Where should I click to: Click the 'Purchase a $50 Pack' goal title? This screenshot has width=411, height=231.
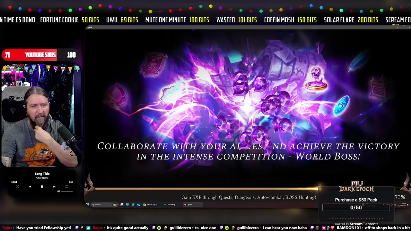(356, 200)
